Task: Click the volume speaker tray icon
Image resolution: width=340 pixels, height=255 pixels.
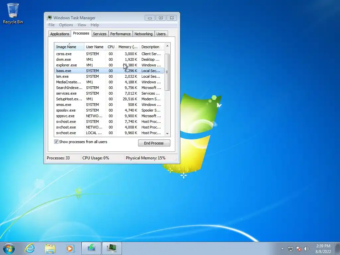Action: pos(306,249)
